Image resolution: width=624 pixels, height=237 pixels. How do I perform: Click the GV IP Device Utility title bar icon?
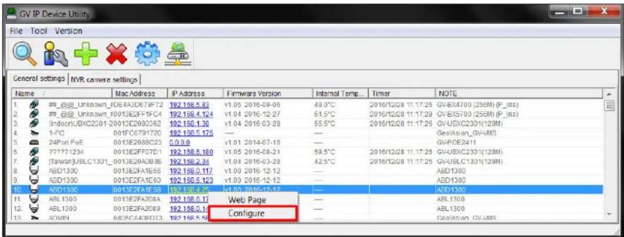(13, 14)
